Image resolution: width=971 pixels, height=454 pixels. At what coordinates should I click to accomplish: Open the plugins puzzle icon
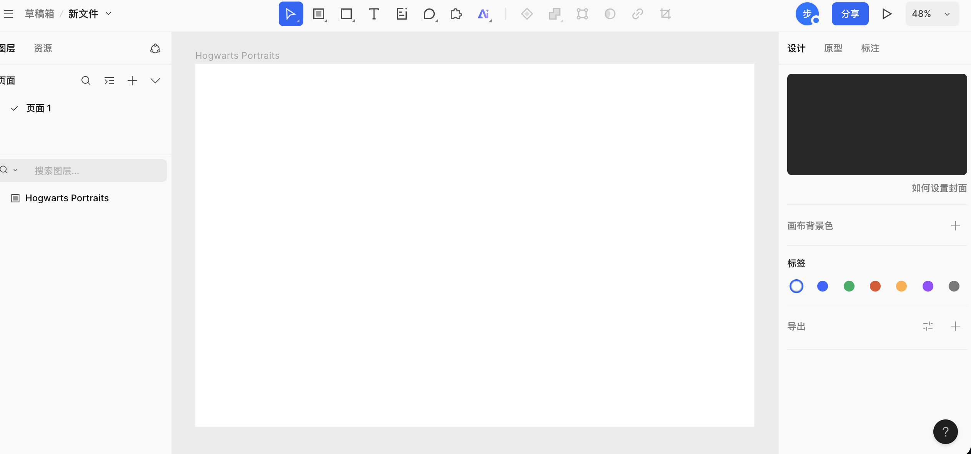tap(456, 14)
